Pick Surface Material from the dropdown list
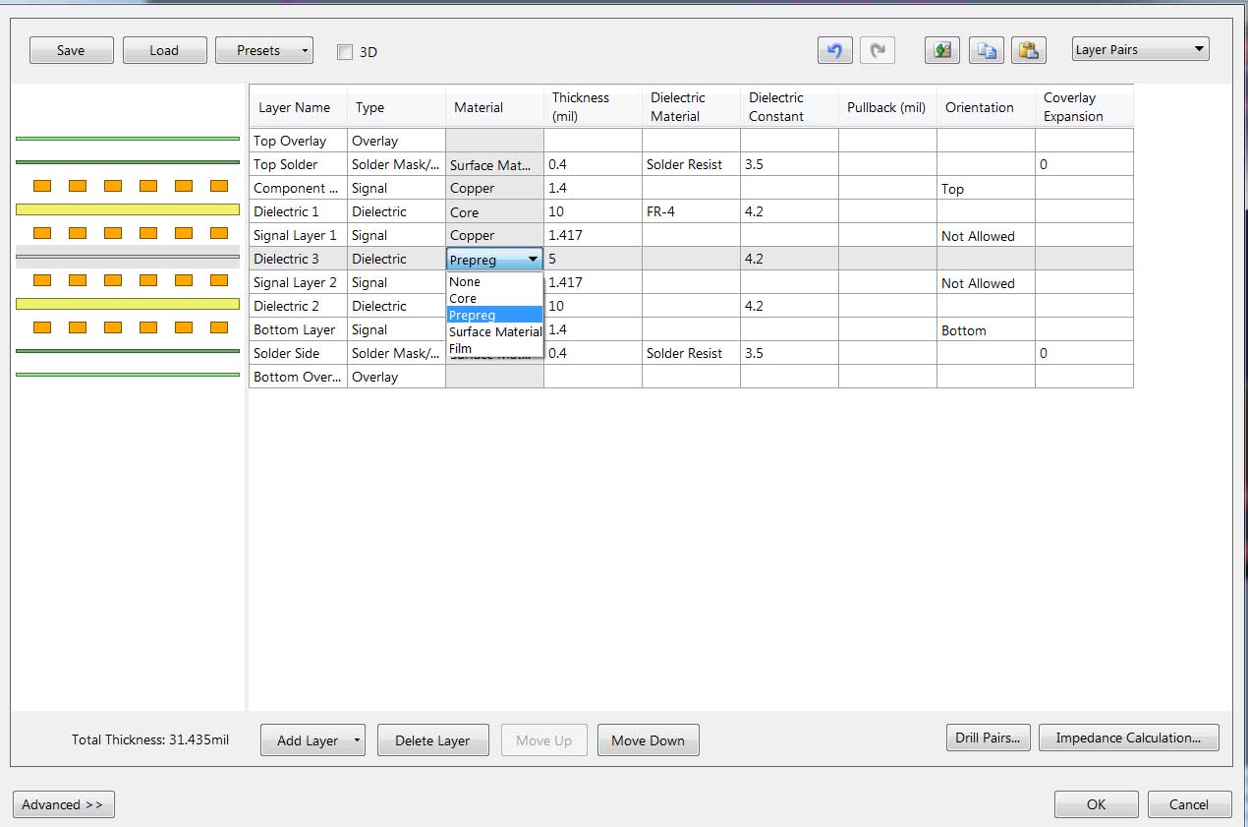The height and width of the screenshot is (827, 1248). (x=495, y=331)
